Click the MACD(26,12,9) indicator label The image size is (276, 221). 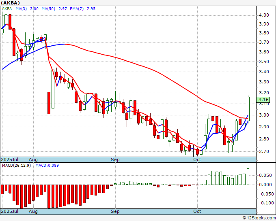[x=16, y=166]
